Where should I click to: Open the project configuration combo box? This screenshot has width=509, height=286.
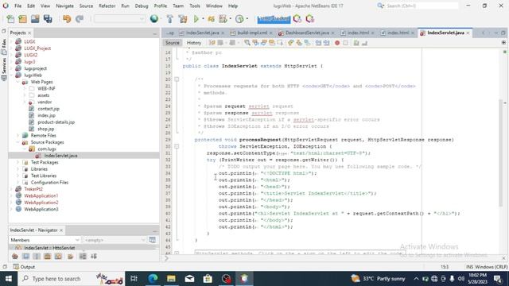click(119, 19)
